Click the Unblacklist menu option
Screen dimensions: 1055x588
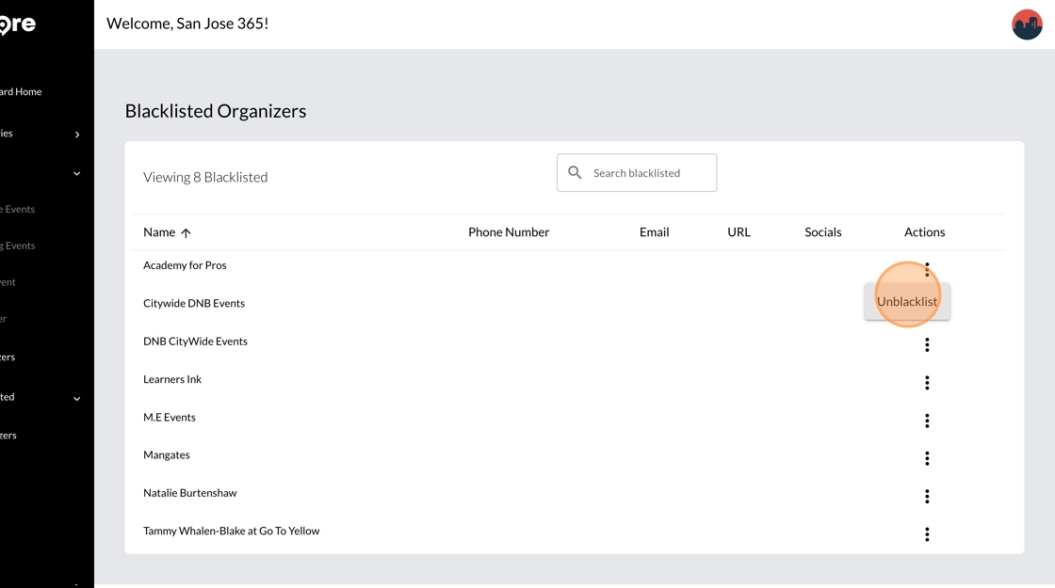906,302
